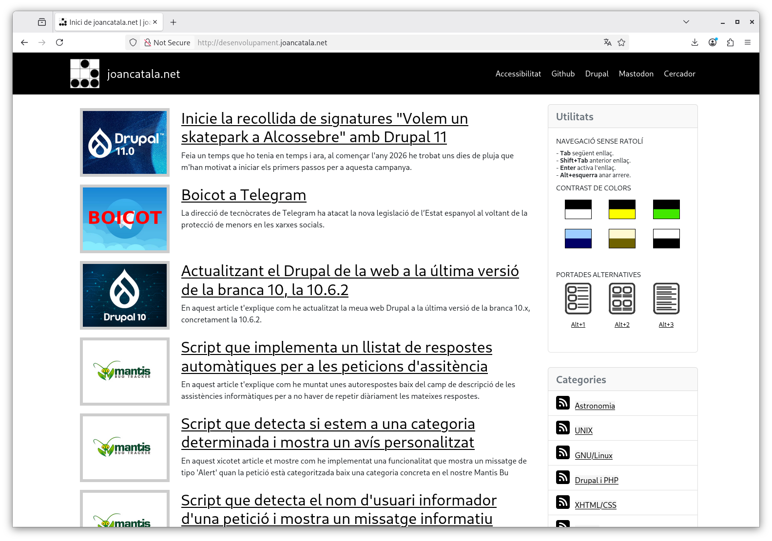Bookmark this page with the star icon
This screenshot has height=541, width=772.
tap(621, 42)
